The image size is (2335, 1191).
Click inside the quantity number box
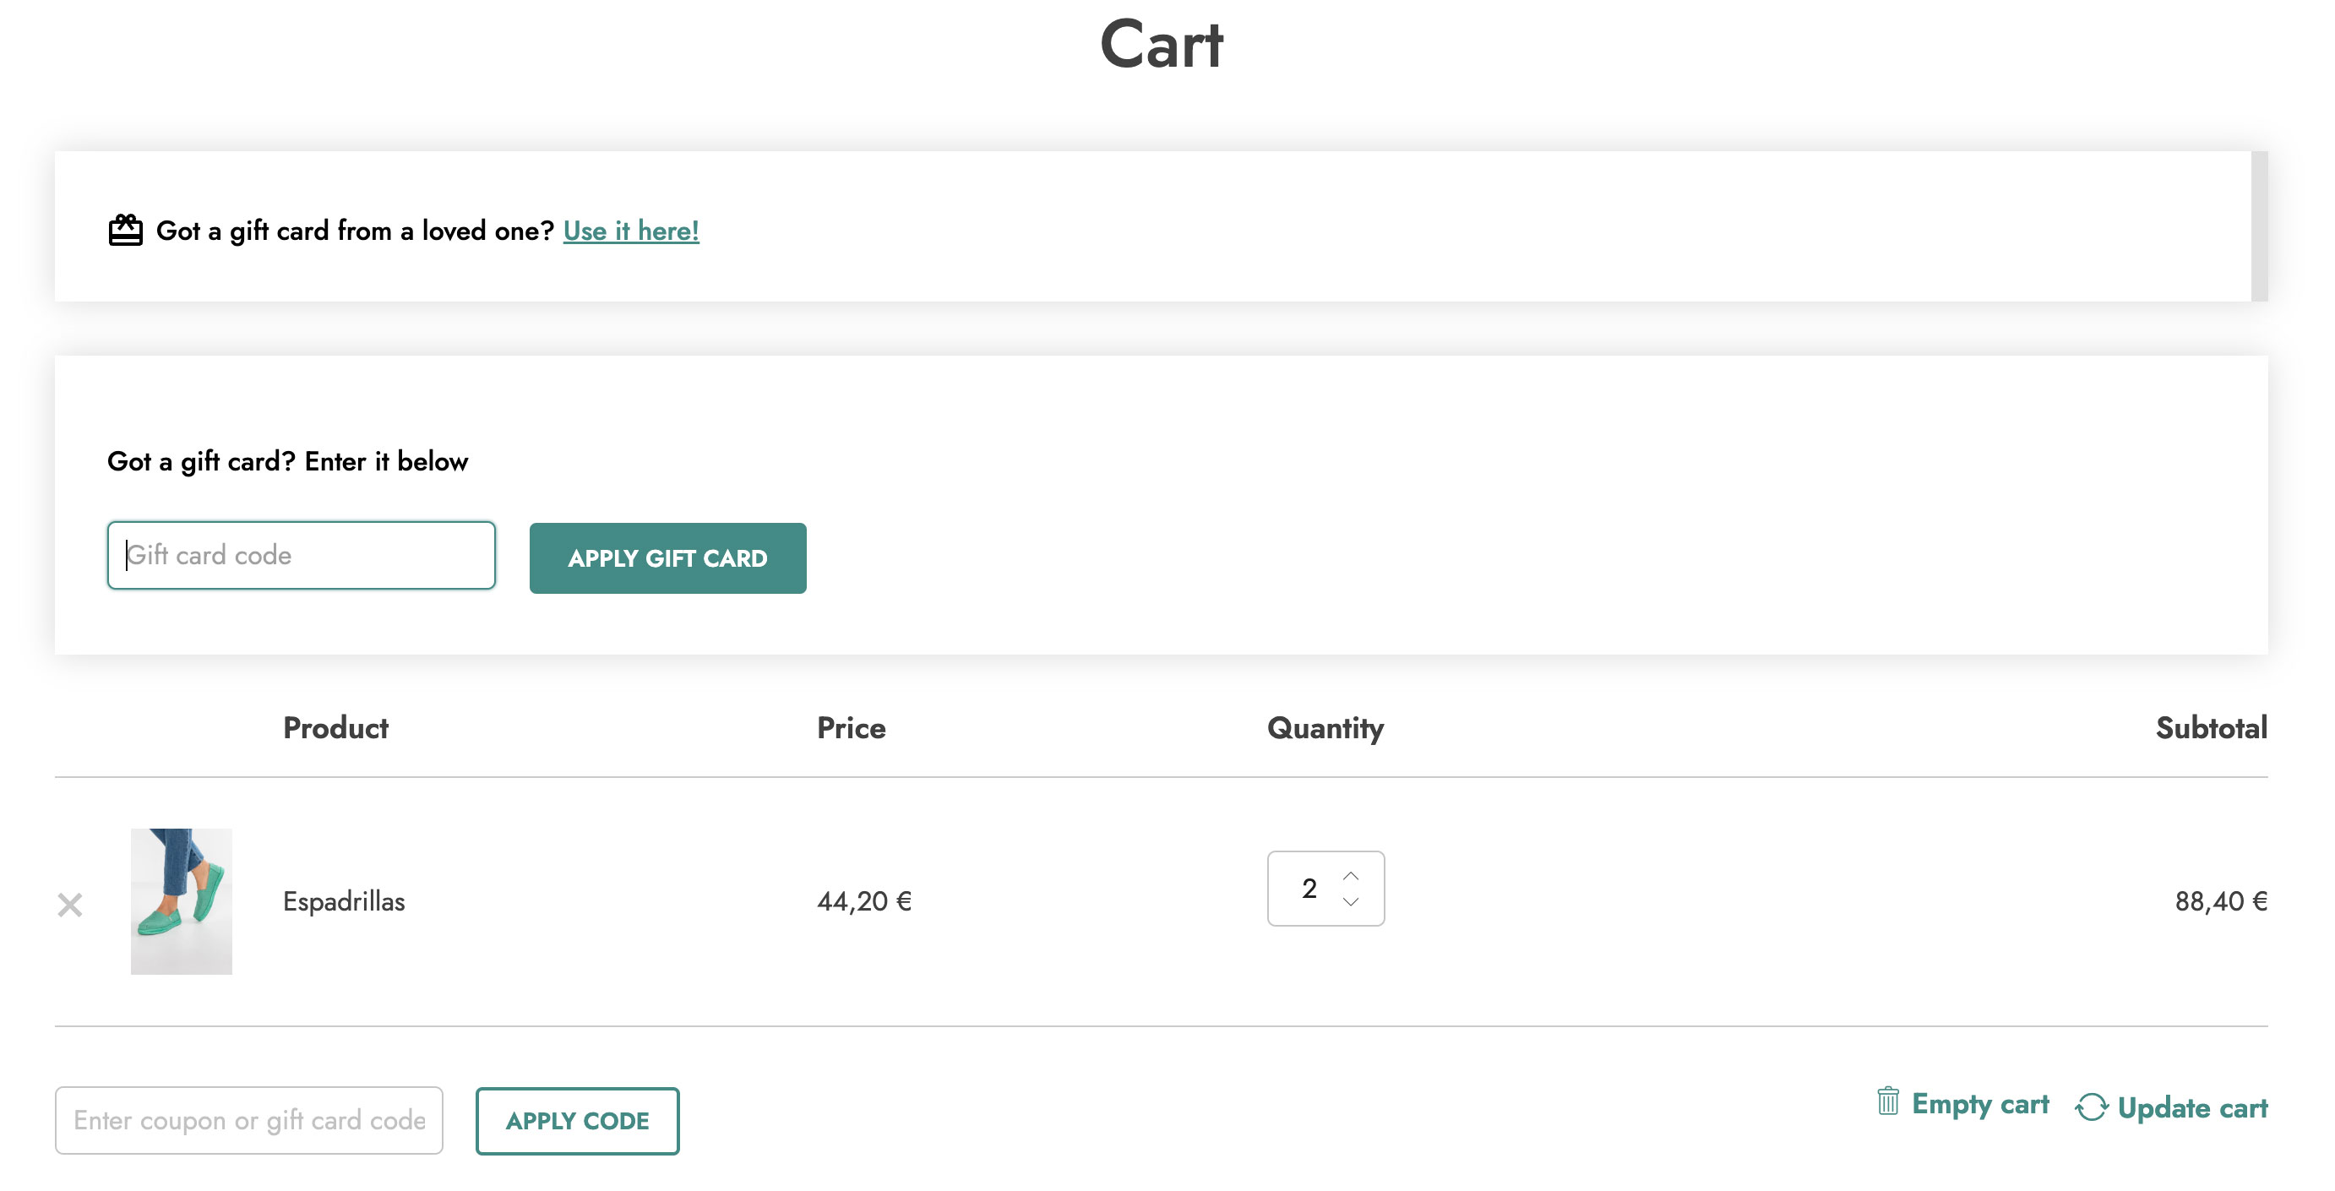point(1308,889)
